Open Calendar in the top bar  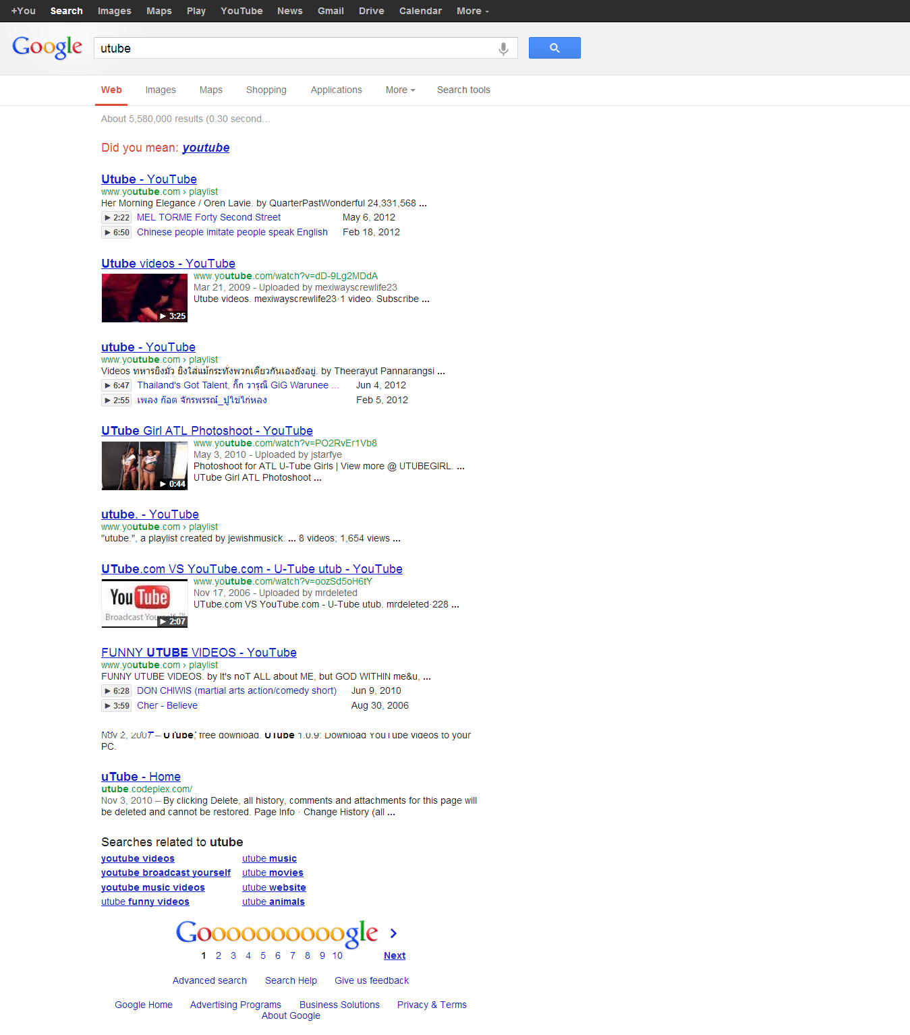pyautogui.click(x=420, y=11)
